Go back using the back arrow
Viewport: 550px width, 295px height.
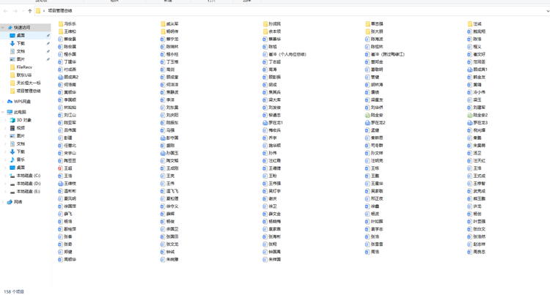6,11
